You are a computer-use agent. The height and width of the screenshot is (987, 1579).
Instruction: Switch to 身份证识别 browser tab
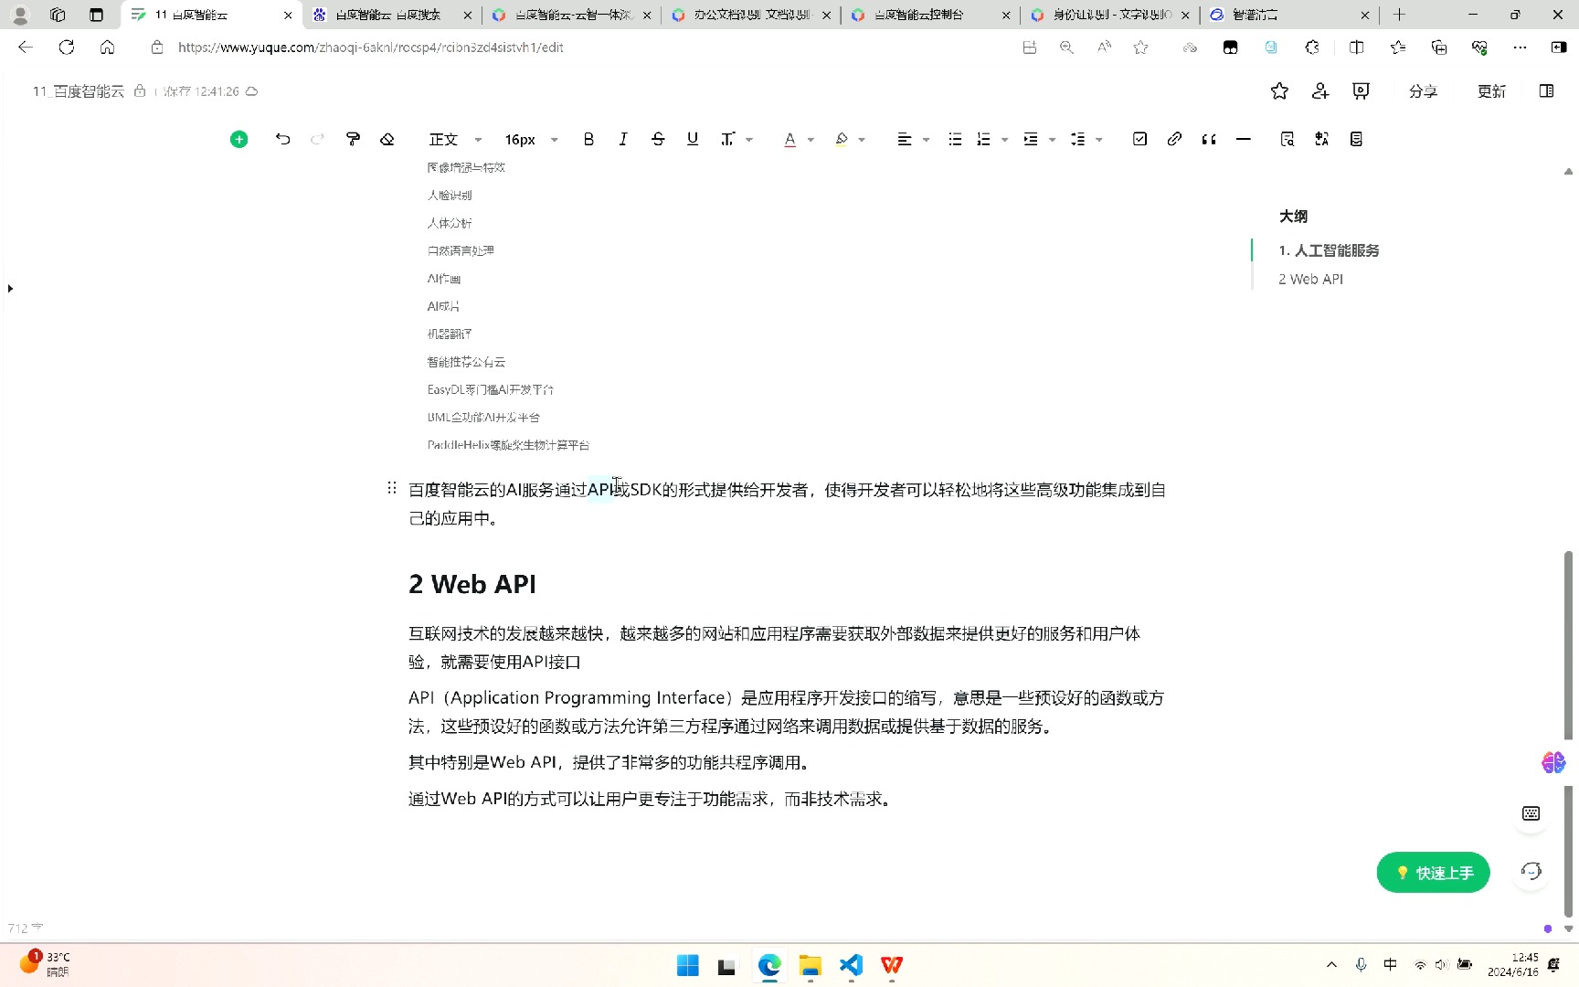pyautogui.click(x=1111, y=15)
